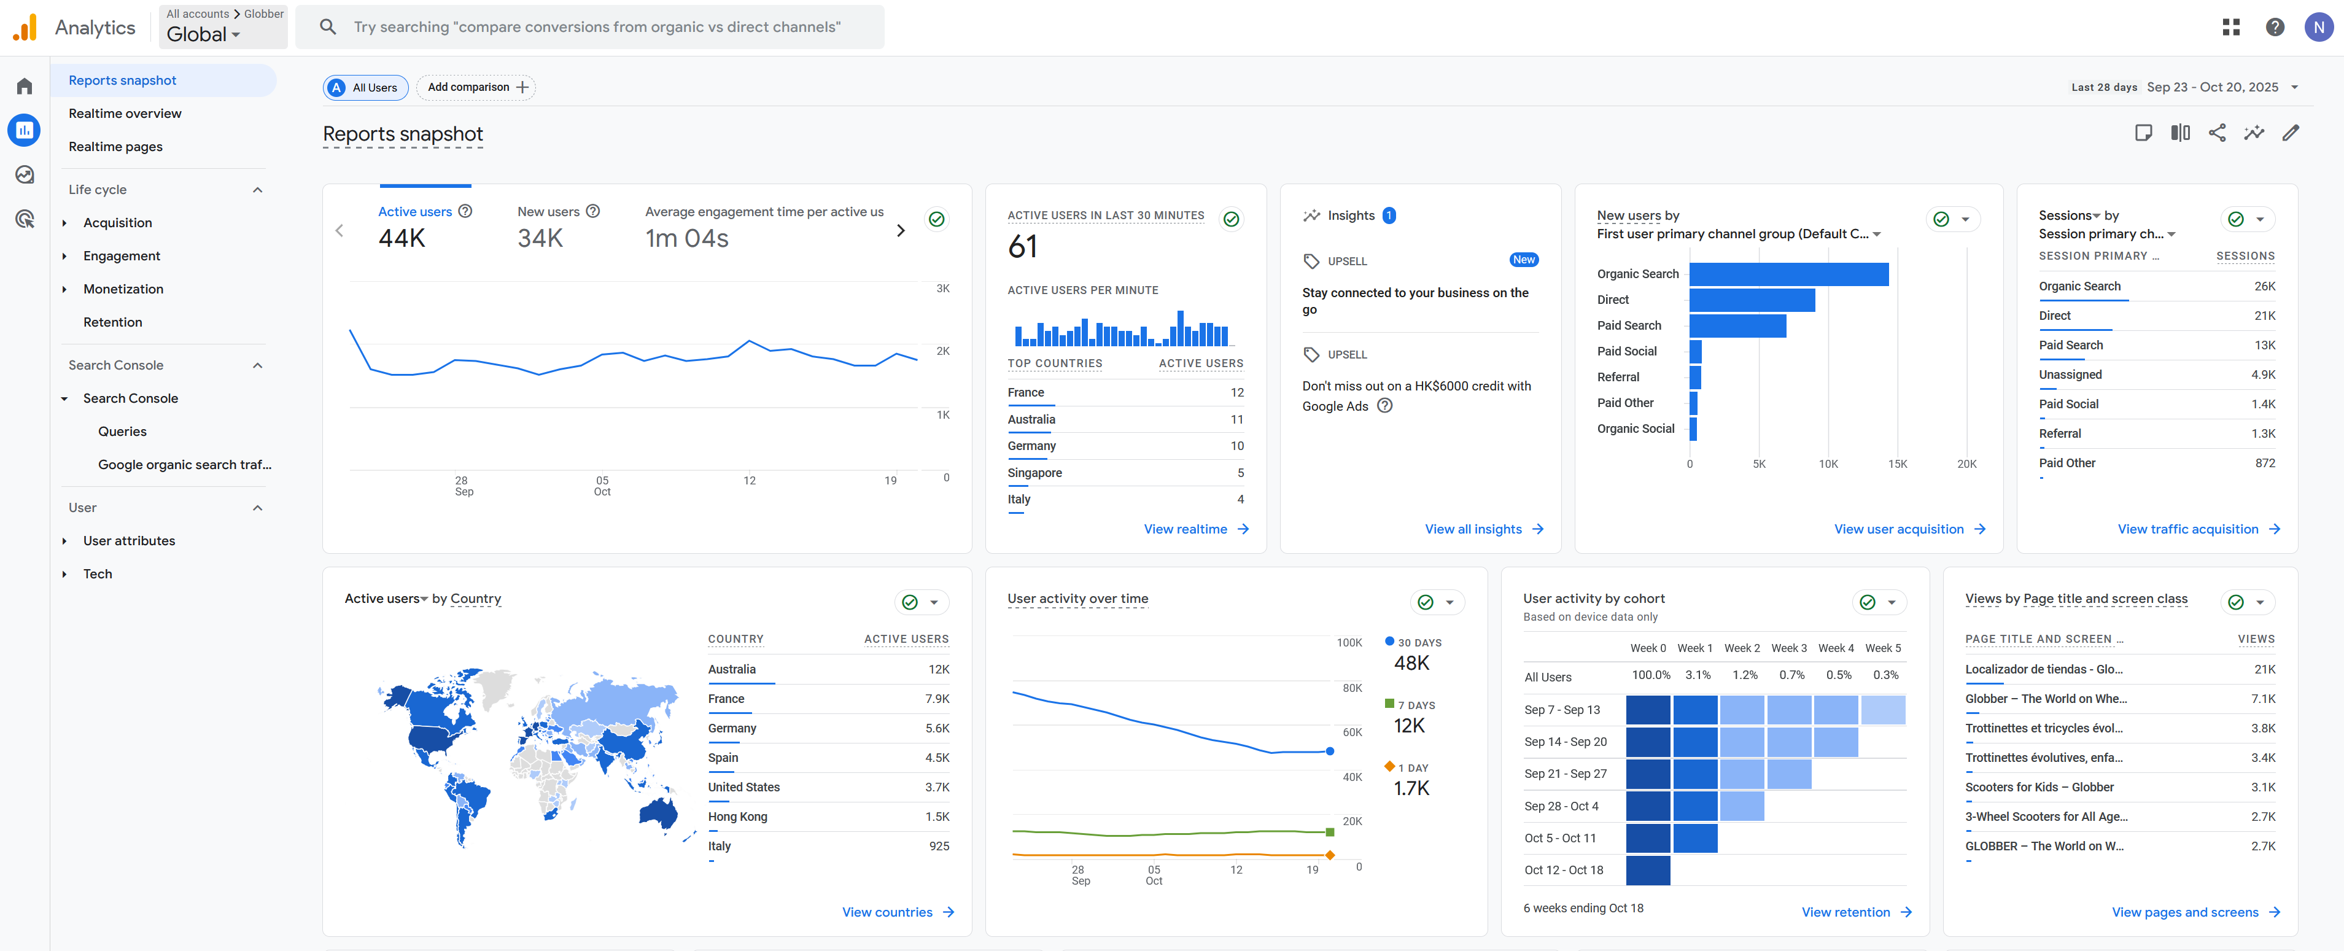Open the Reports icon in left rail
Viewport: 2344px width, 951px height.
(25, 130)
